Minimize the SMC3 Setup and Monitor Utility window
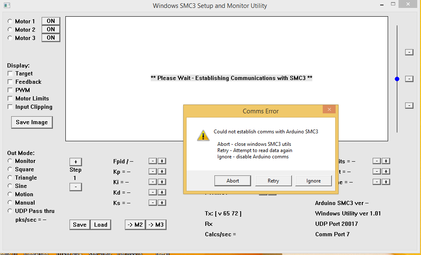This screenshot has height=255, width=421. tap(382, 5)
